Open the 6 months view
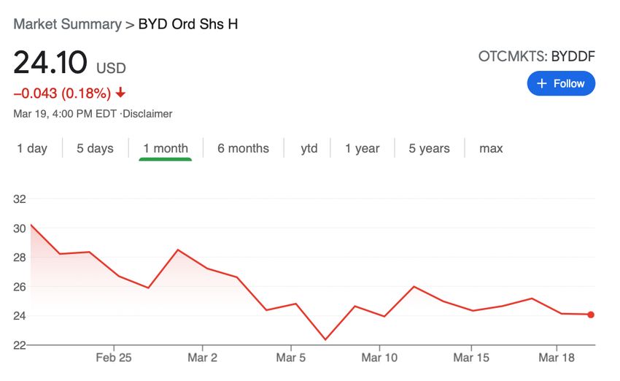 point(243,148)
